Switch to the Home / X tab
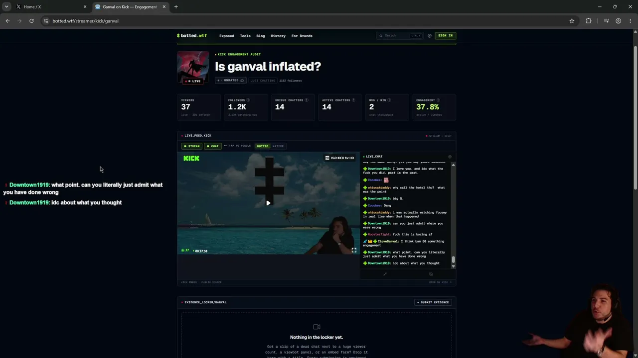This screenshot has width=638, height=358. click(x=51, y=7)
